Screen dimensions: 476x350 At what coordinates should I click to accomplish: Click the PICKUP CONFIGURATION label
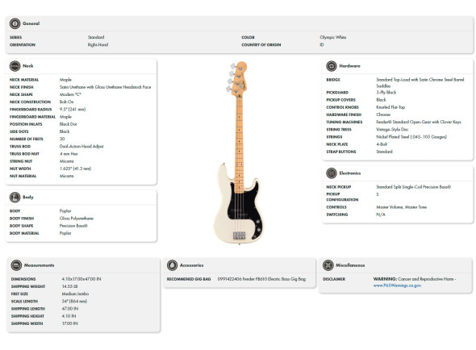pos(342,197)
